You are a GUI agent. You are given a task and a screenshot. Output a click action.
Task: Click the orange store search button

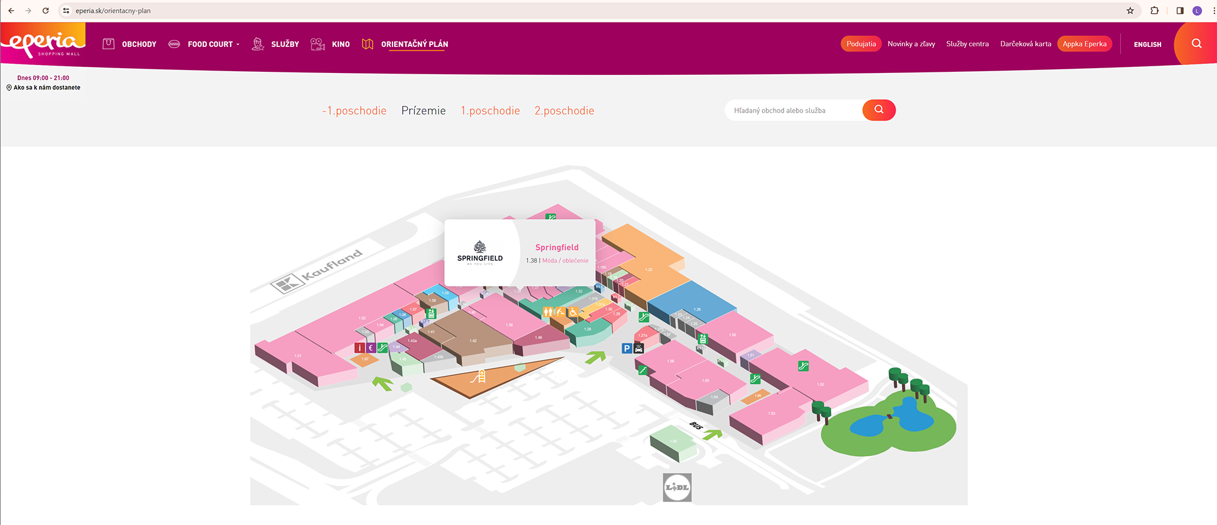point(879,110)
